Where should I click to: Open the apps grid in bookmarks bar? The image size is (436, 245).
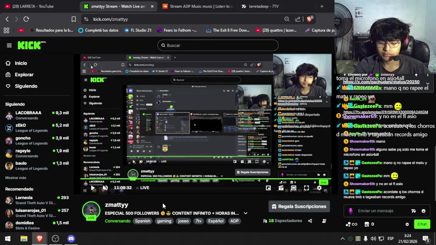click(6, 30)
